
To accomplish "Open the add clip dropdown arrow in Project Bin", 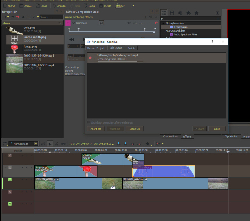I will pos(8,17).
